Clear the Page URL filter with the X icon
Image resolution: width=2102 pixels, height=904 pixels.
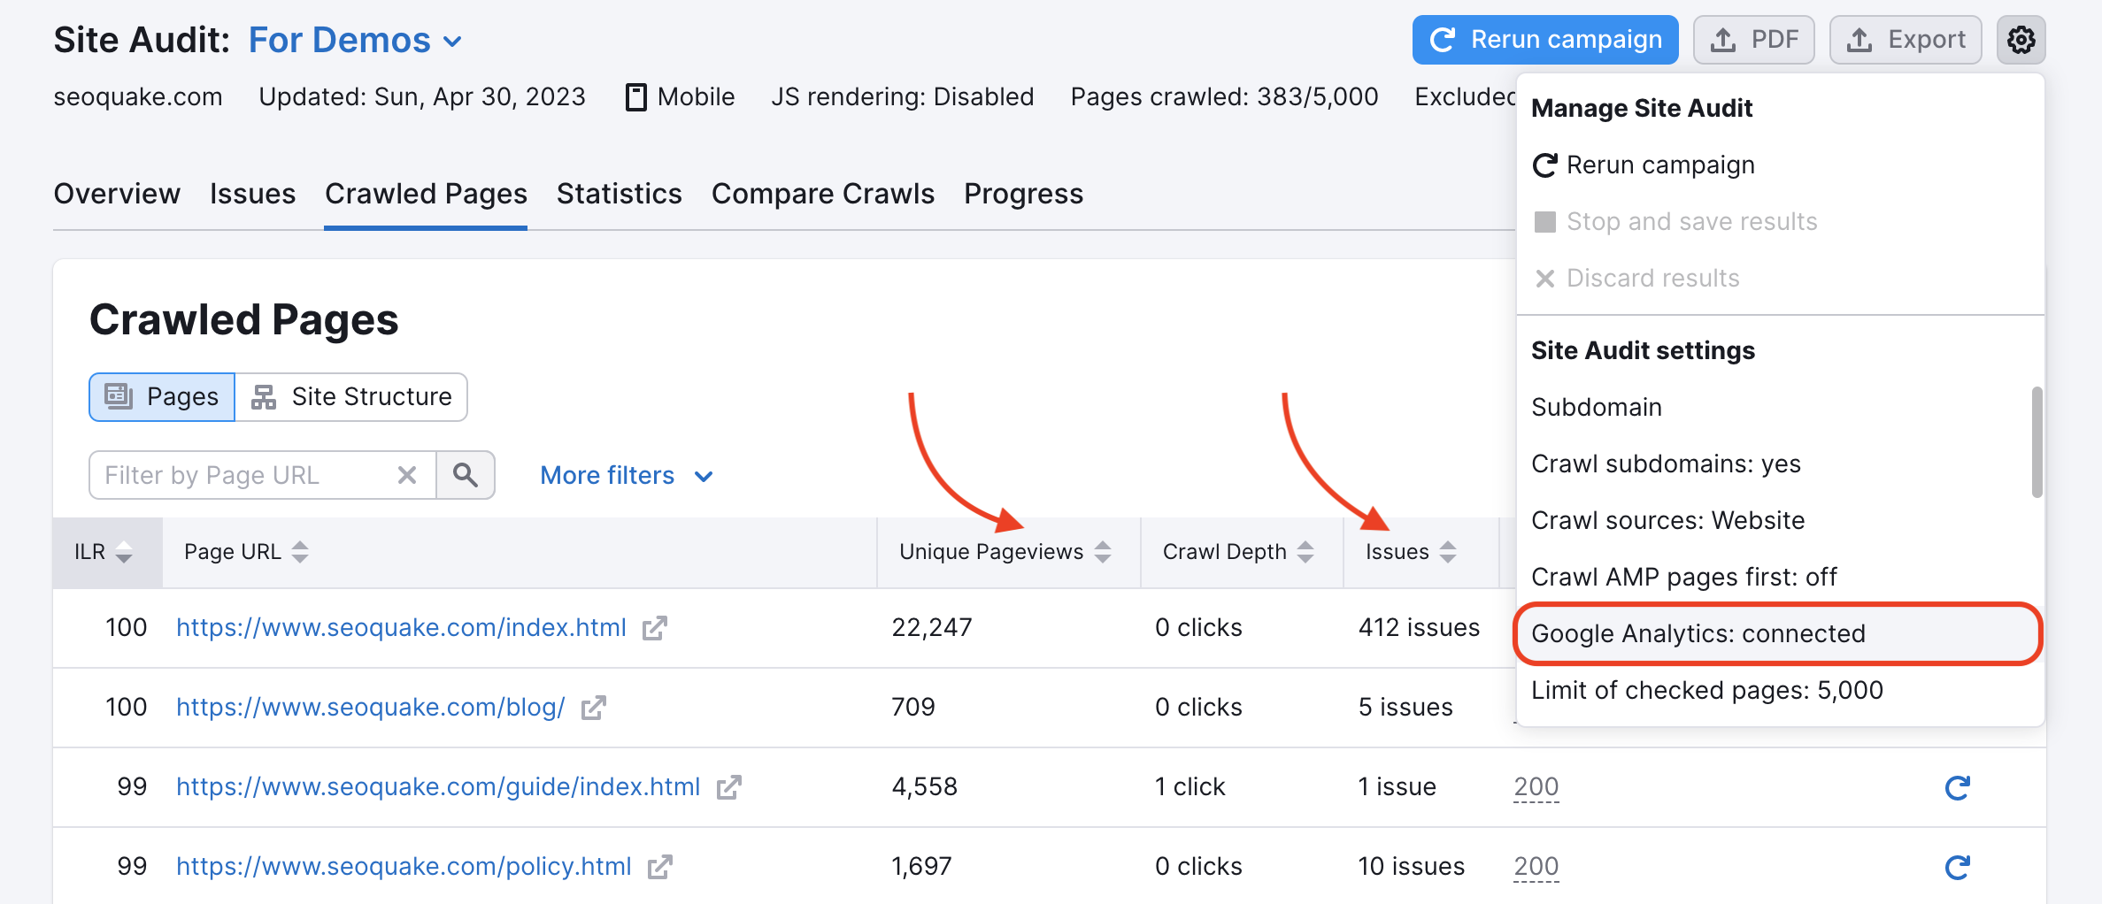click(406, 475)
